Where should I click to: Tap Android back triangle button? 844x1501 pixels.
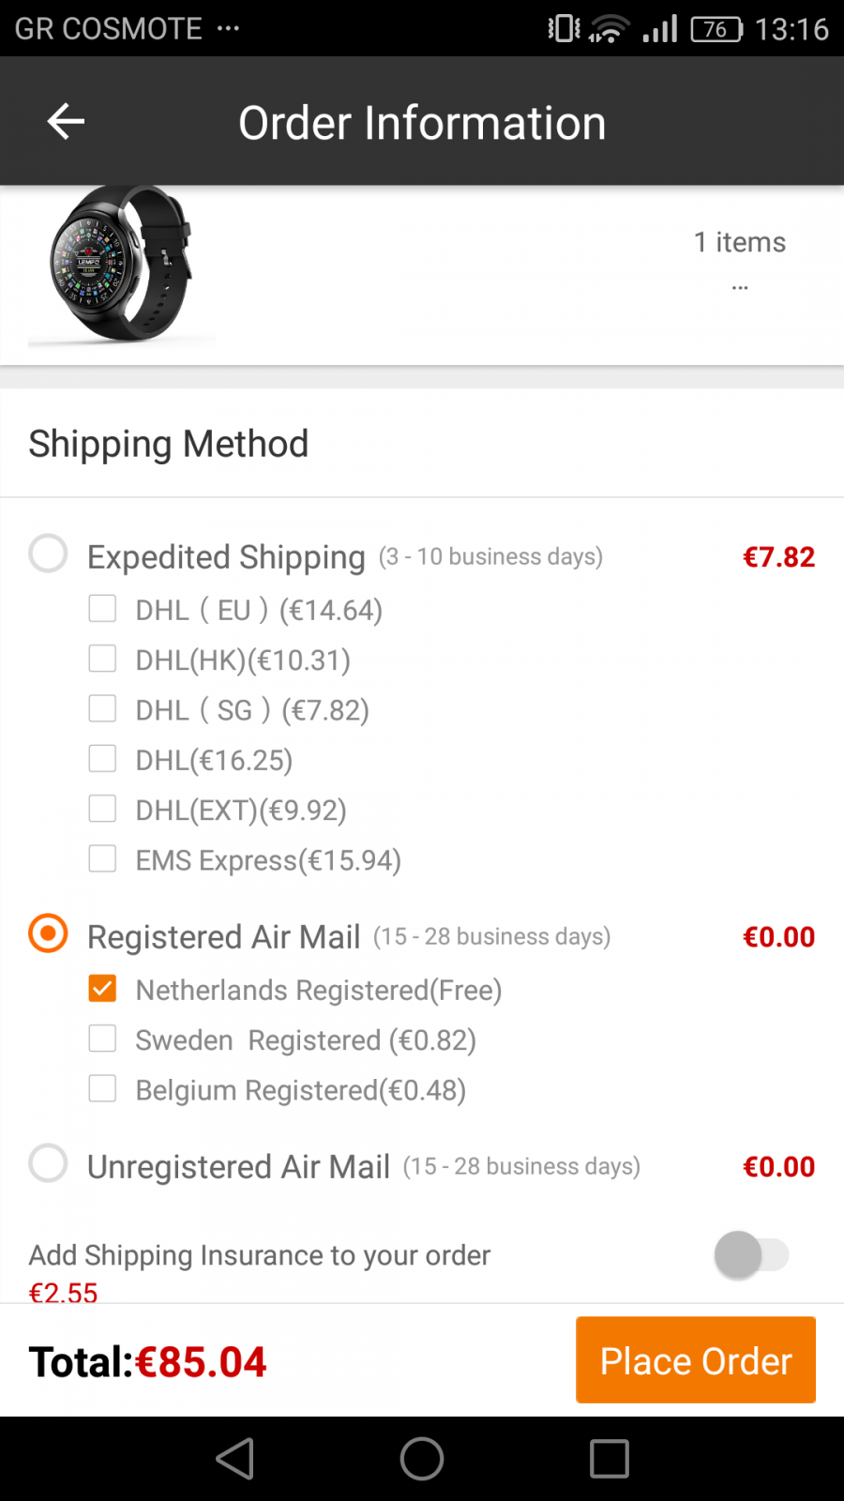point(235,1459)
